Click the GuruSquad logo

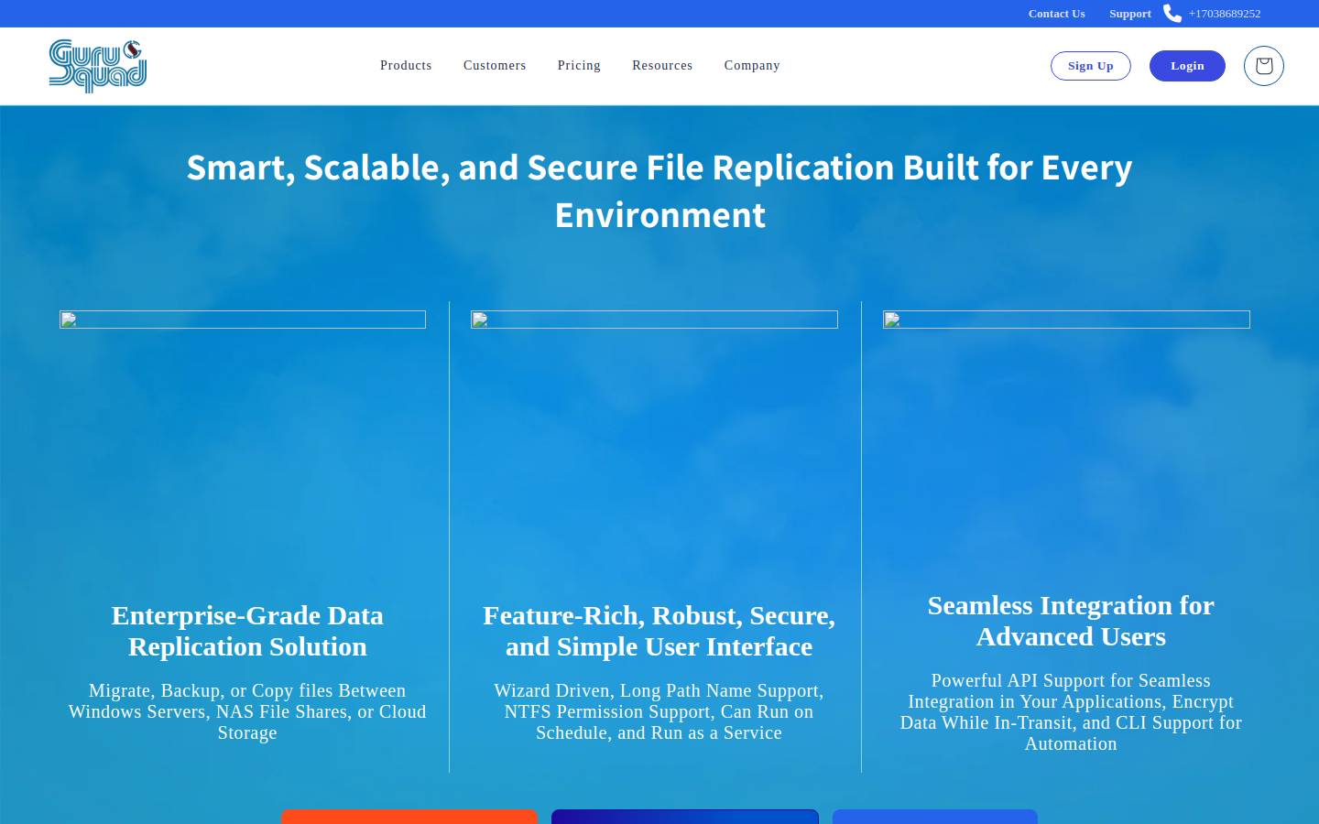[x=98, y=66]
